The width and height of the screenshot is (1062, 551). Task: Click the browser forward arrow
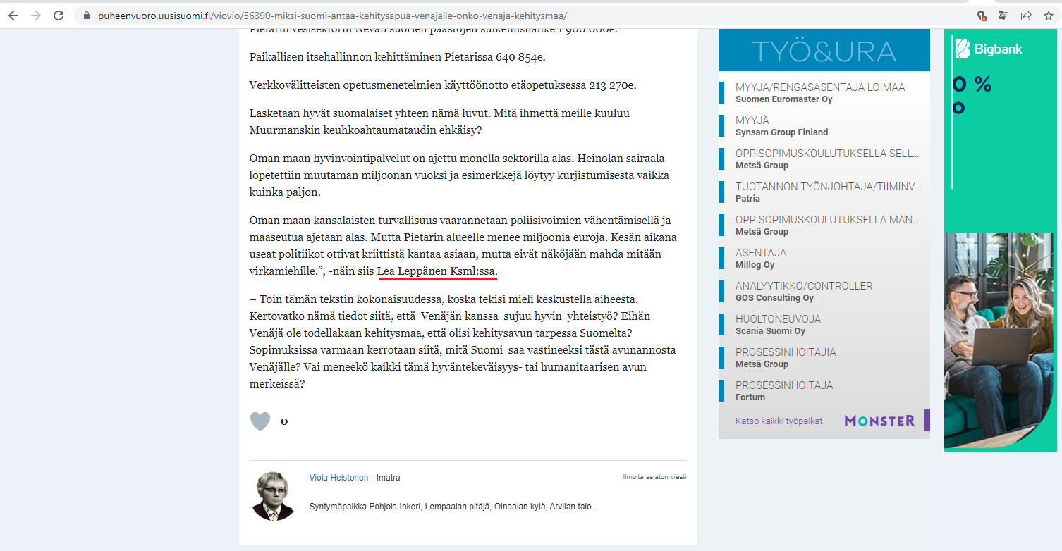coord(35,15)
